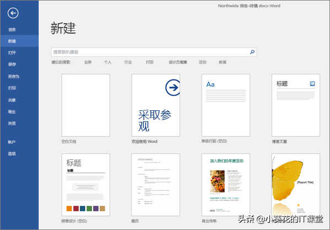
Task: Select 打开 (Open) in the sidebar
Action: coord(12,52)
